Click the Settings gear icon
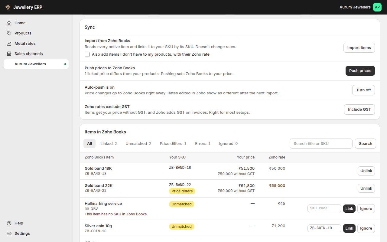This screenshot has width=387, height=242. tap(9, 234)
